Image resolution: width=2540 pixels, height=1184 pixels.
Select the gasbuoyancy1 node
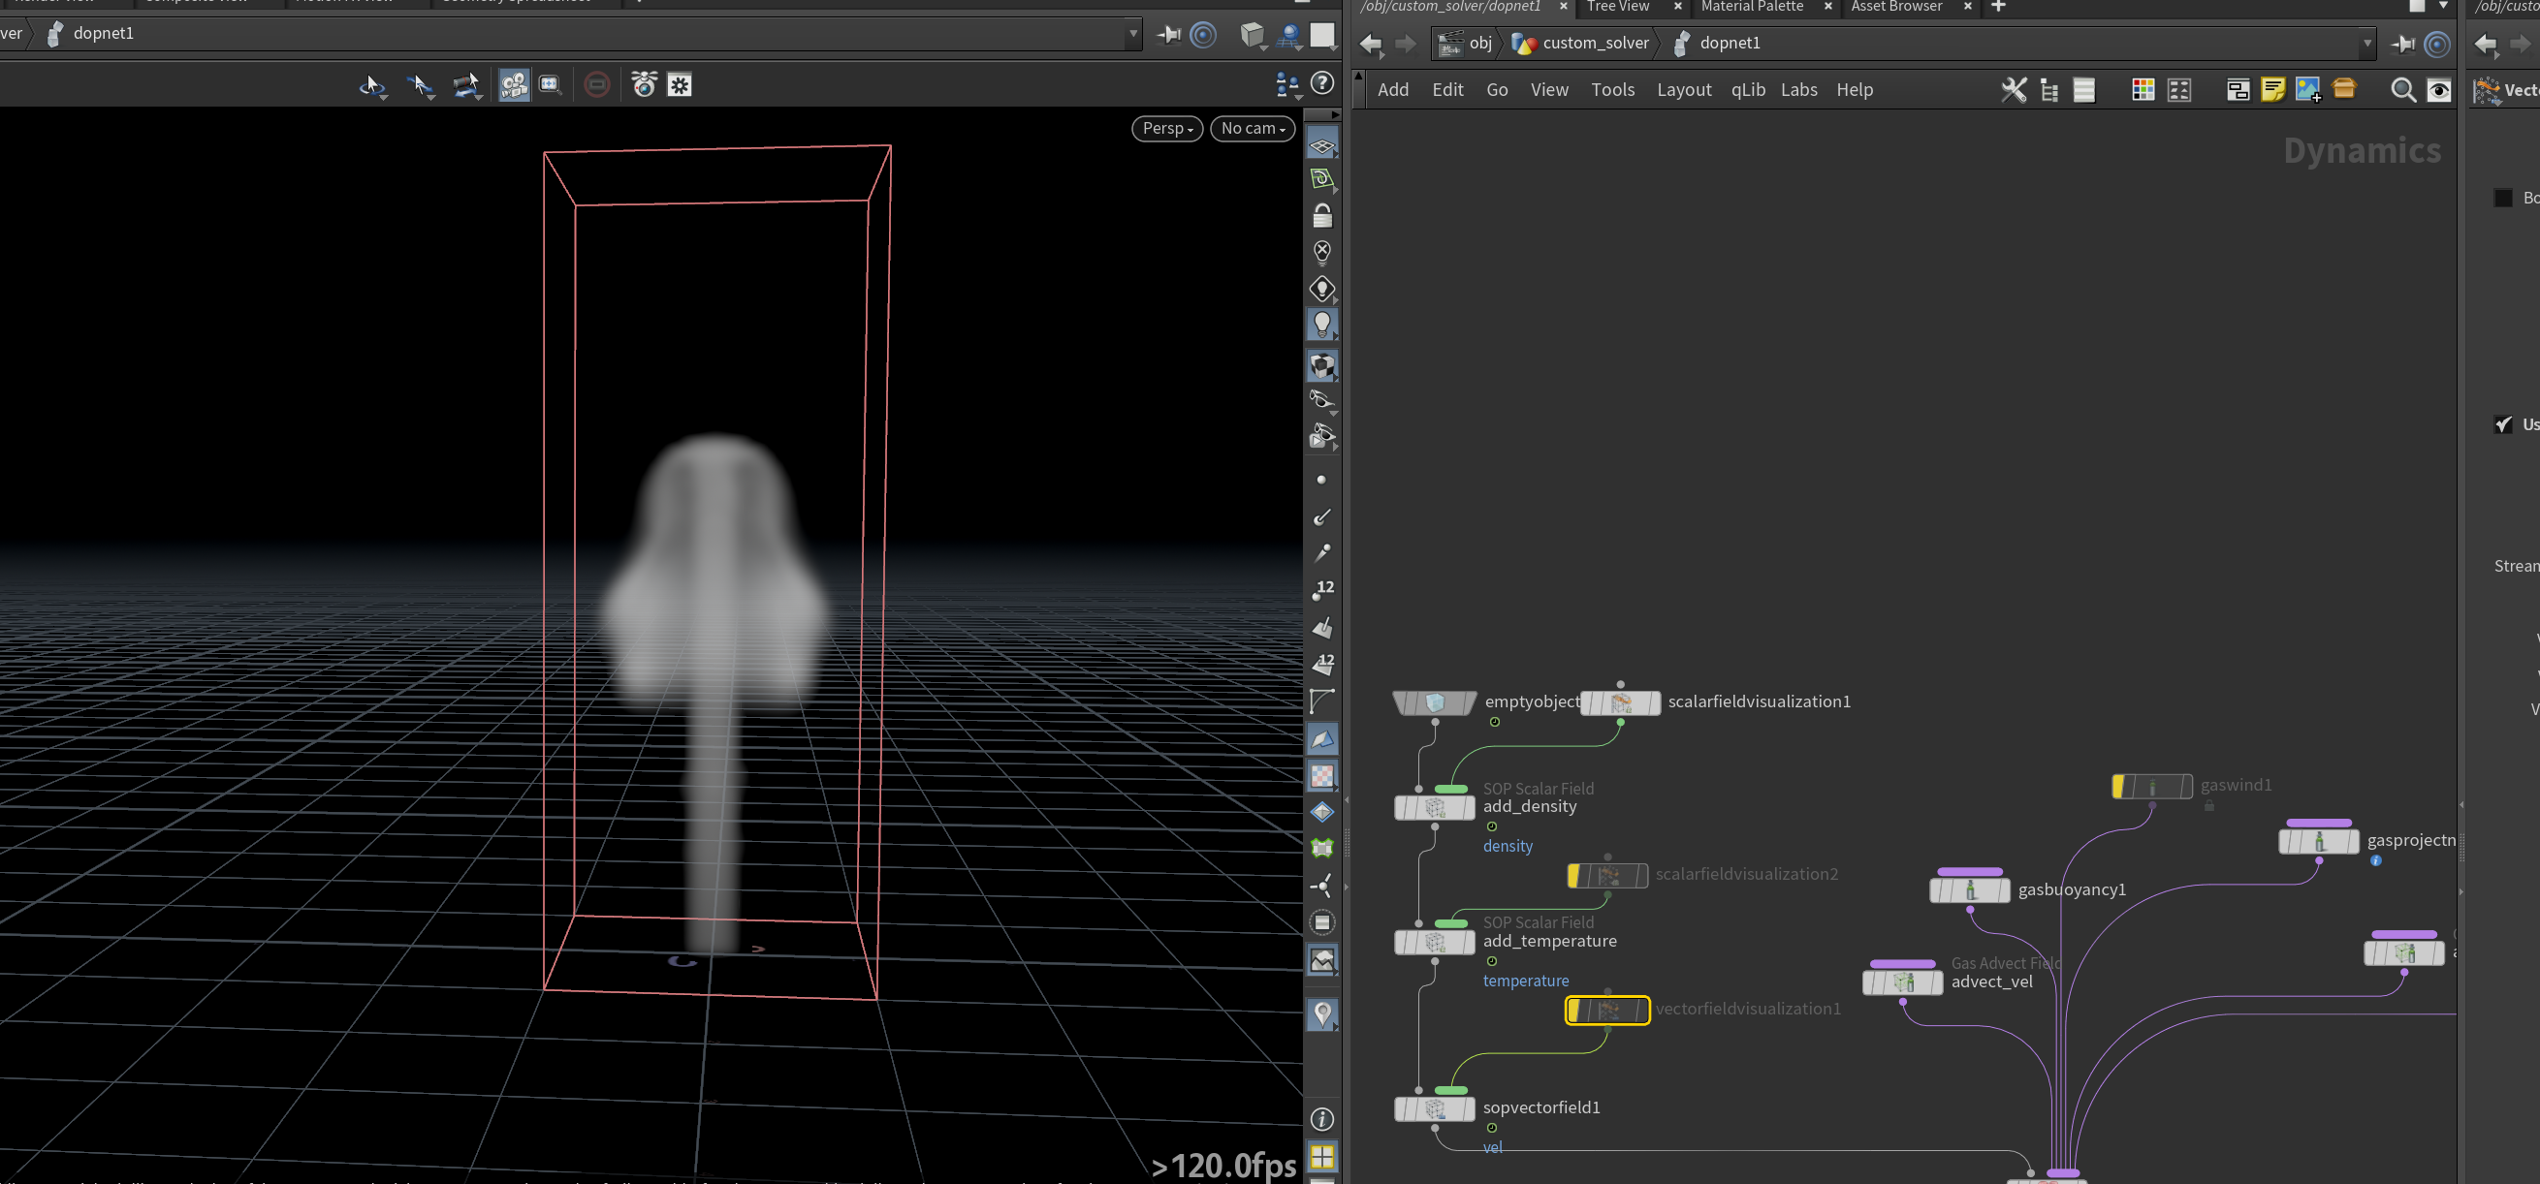1969,889
